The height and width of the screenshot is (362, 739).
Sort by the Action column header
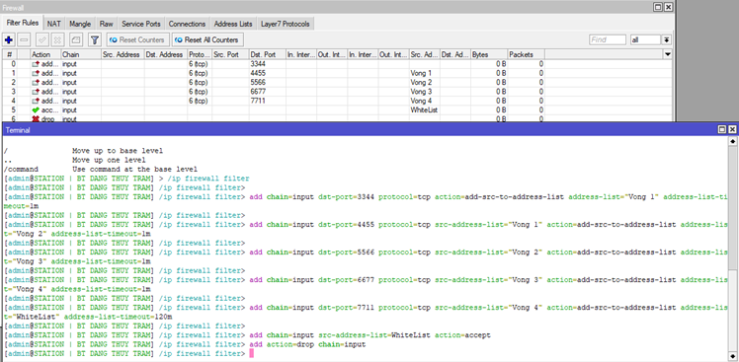pyautogui.click(x=45, y=54)
